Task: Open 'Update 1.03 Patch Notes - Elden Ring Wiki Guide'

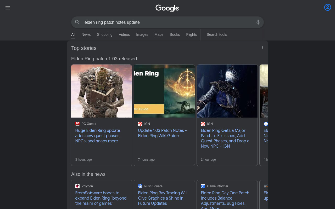Action: (x=163, y=133)
